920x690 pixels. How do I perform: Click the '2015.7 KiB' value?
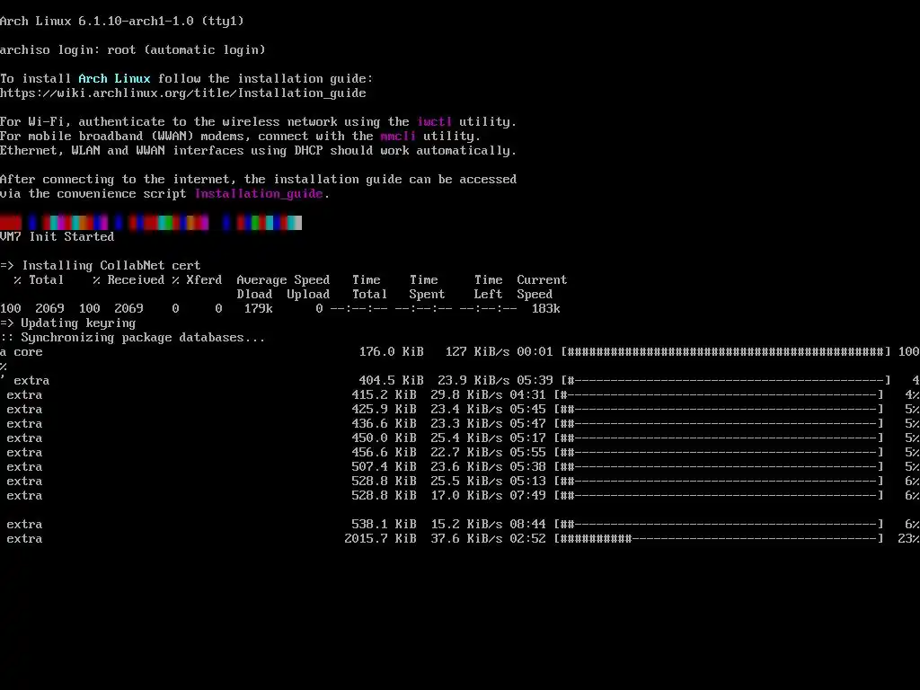(380, 539)
